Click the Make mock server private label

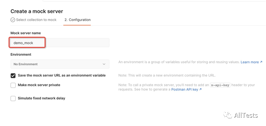coord(39,85)
